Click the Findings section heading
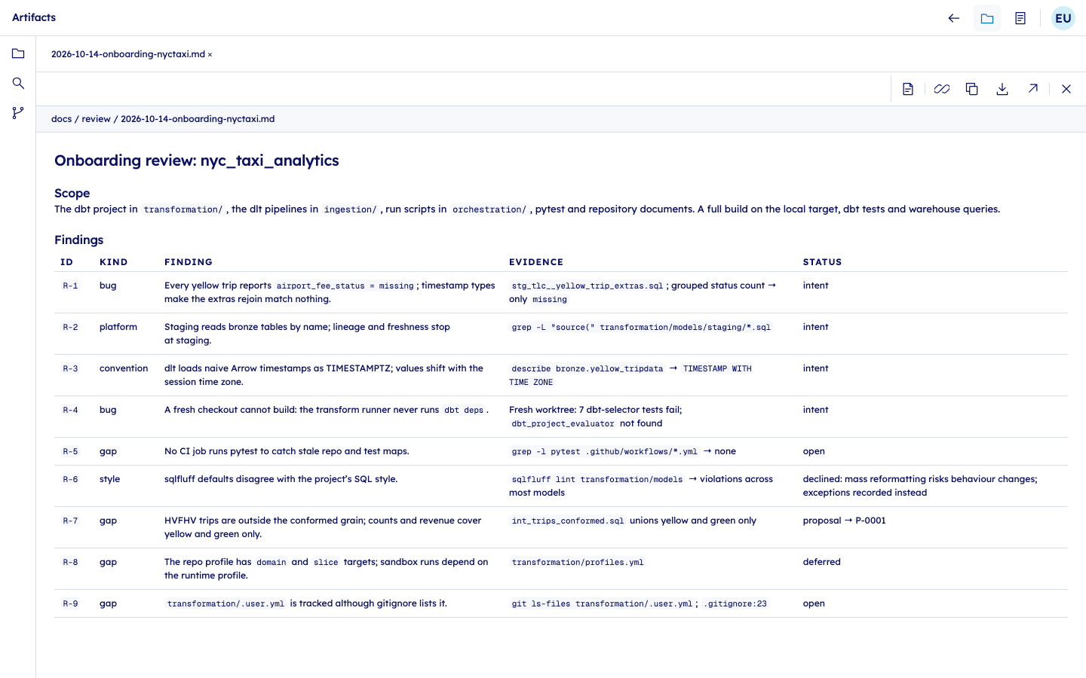Viewport: 1086px width, 678px height. 79,240
